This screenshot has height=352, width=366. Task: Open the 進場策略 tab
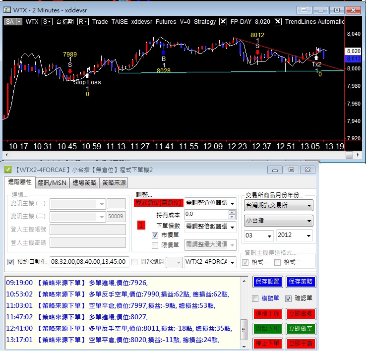pos(84,182)
